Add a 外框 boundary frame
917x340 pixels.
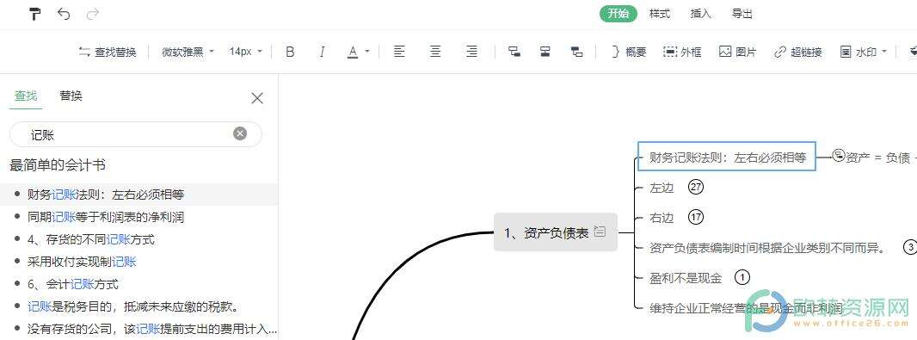click(x=682, y=53)
